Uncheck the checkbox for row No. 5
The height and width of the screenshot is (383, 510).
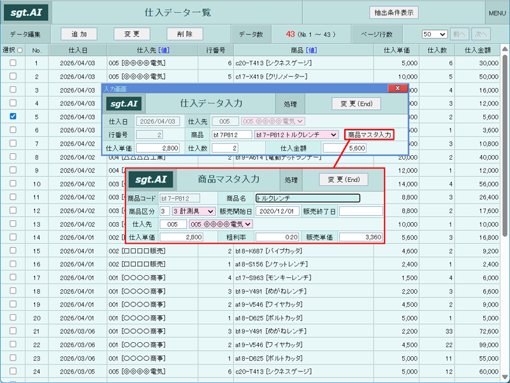(x=13, y=116)
